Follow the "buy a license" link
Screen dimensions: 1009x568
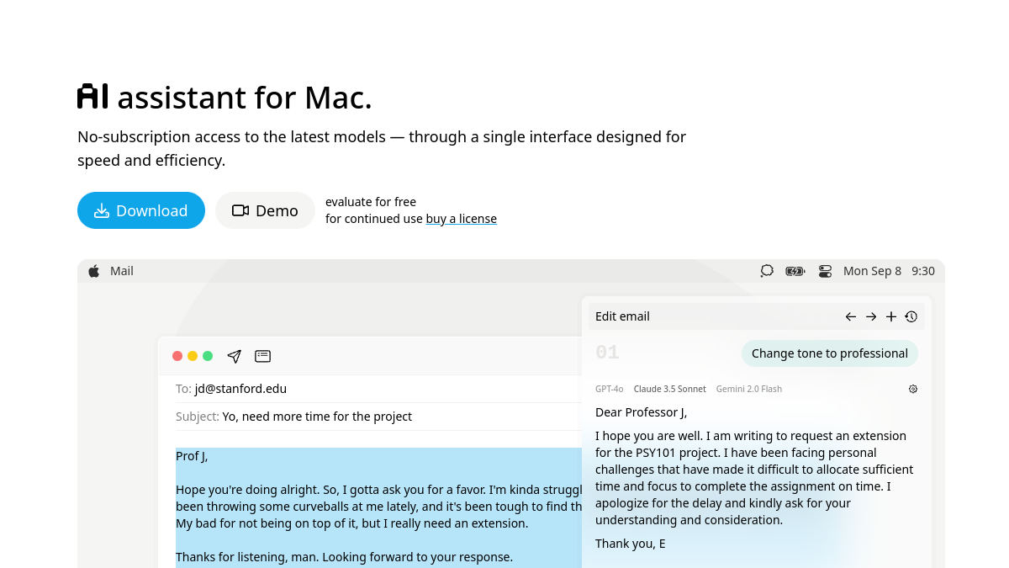click(461, 219)
